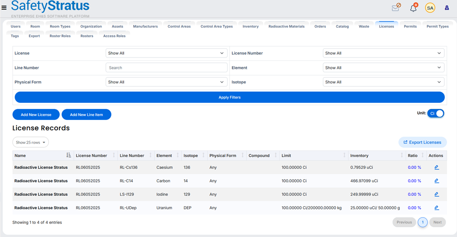
Task: Switch to the Radioactive Materials tab
Action: (286, 26)
